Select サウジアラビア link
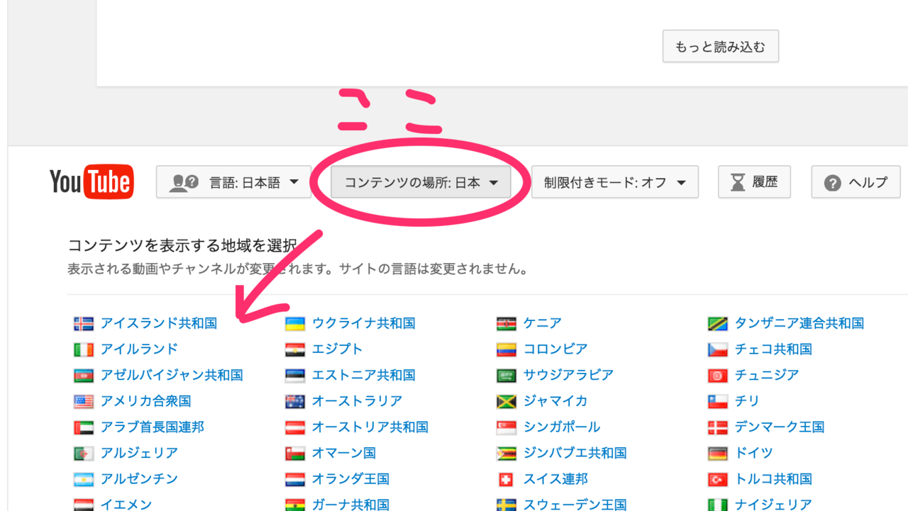Image resolution: width=908 pixels, height=511 pixels. (x=569, y=375)
